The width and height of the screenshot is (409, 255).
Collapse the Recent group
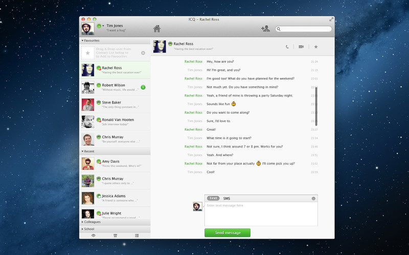click(x=82, y=151)
